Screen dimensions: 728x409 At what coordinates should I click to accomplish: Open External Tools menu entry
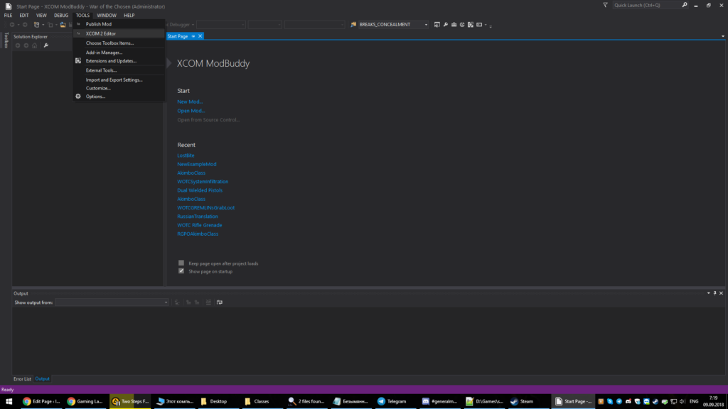(x=119, y=70)
